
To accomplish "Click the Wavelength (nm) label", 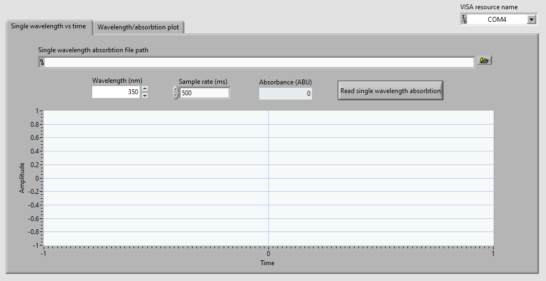I will tap(117, 81).
